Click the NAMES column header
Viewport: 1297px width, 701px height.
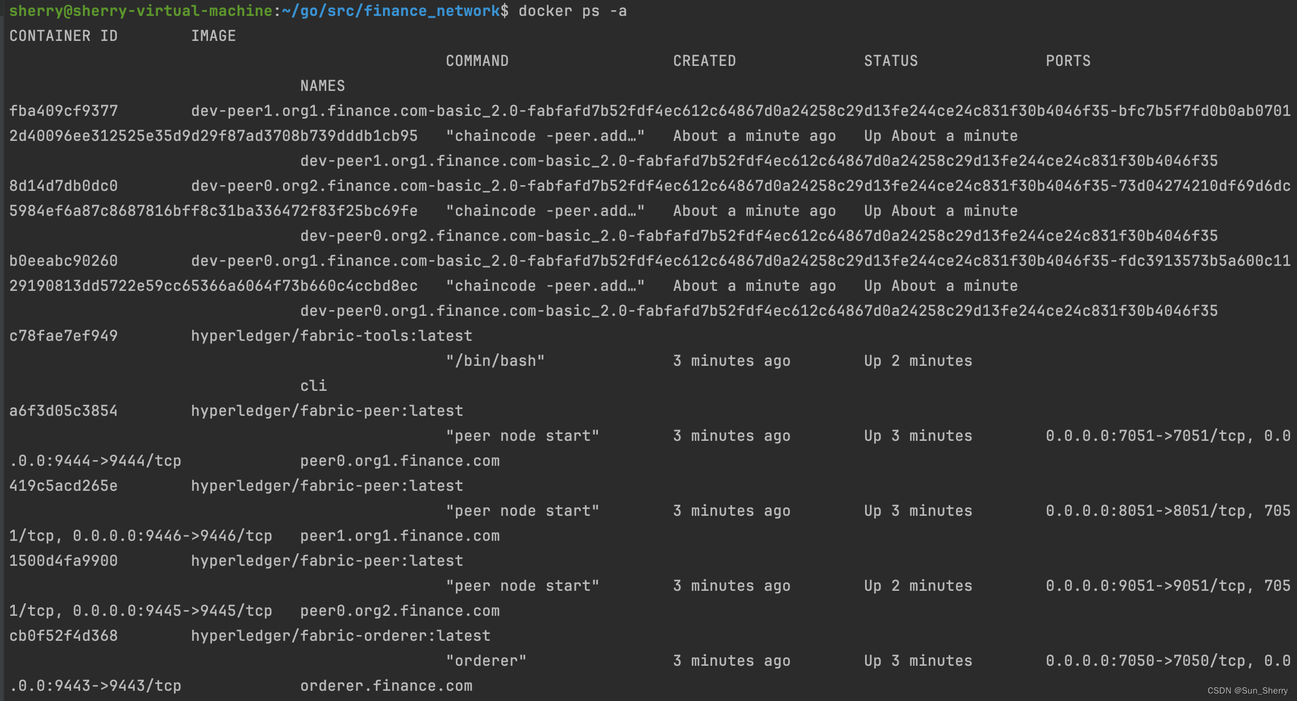click(323, 86)
